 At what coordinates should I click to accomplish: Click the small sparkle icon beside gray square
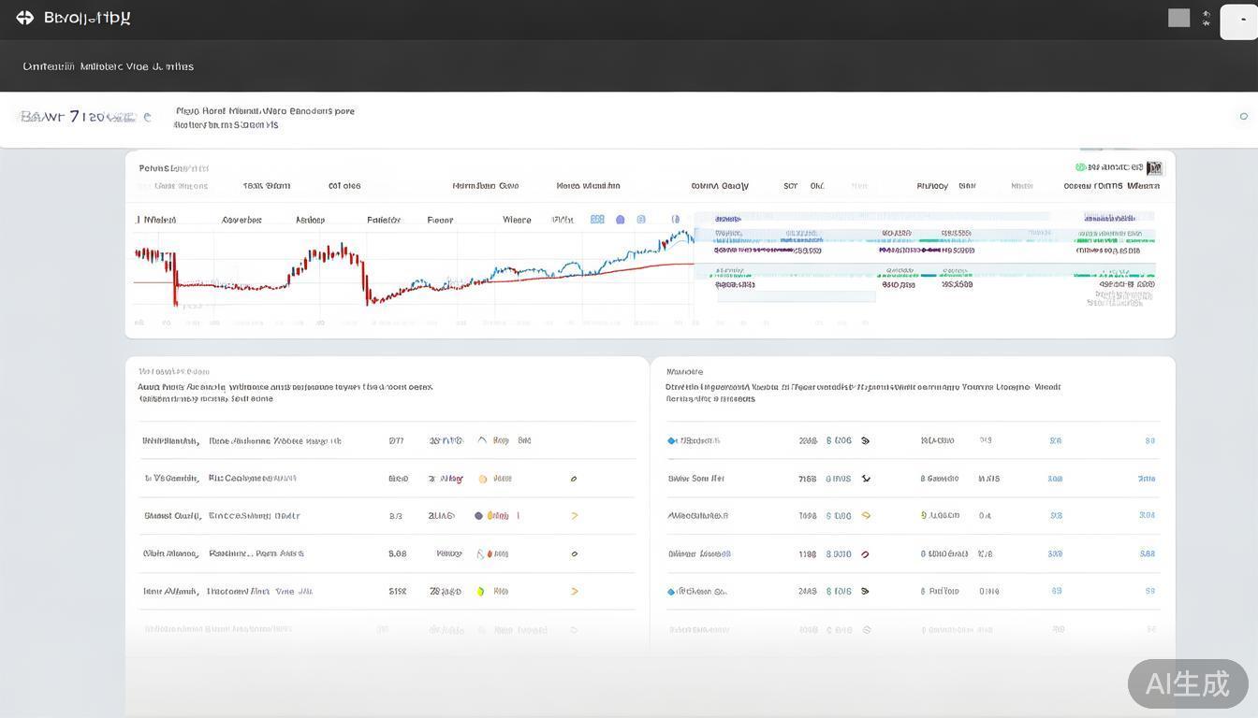coord(1207,18)
